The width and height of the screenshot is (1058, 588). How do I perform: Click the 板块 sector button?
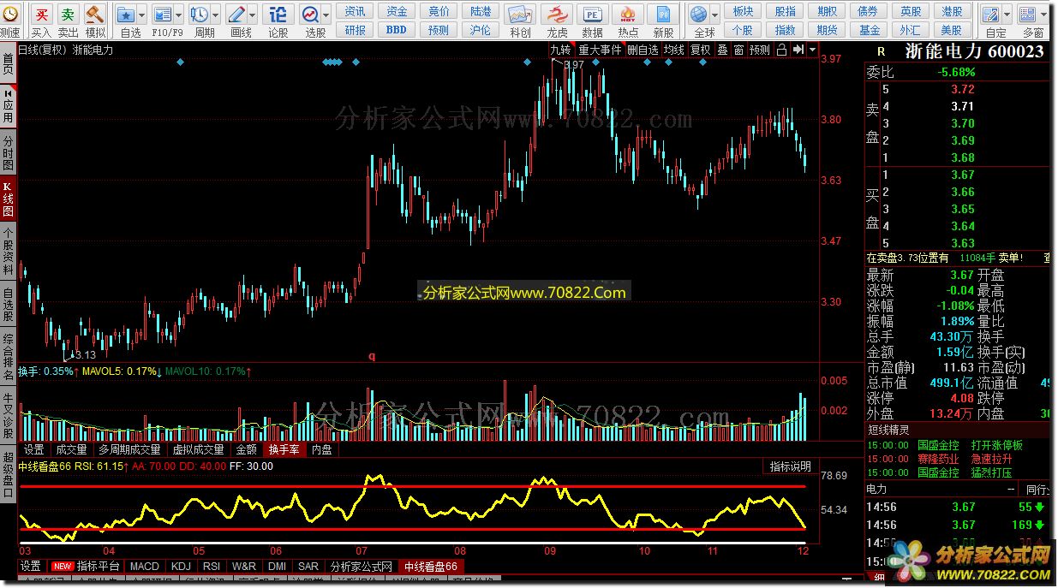click(x=744, y=11)
